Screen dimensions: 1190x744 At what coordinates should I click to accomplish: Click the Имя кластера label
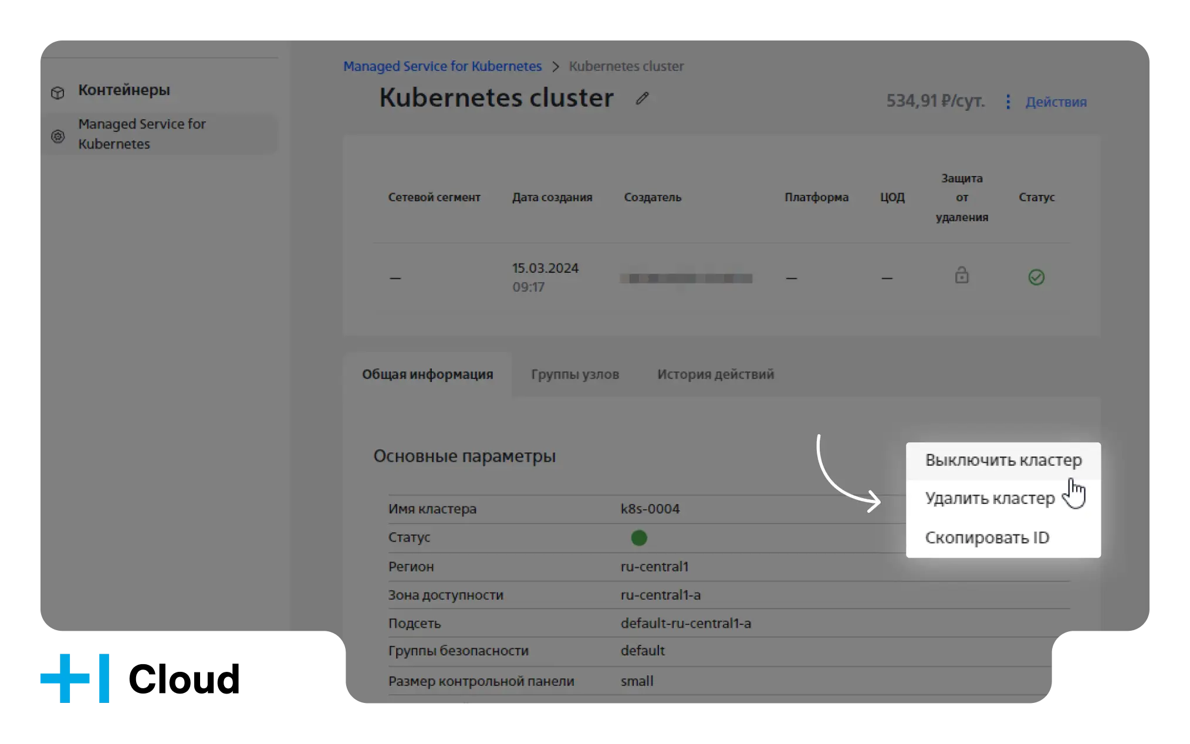(x=432, y=509)
